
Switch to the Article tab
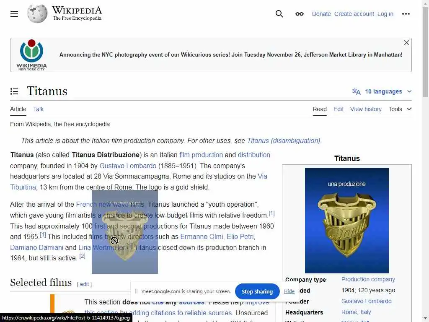[18, 109]
